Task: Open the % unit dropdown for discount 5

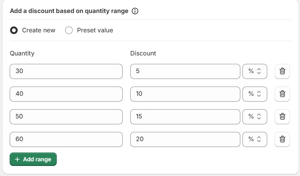Action: tap(255, 71)
